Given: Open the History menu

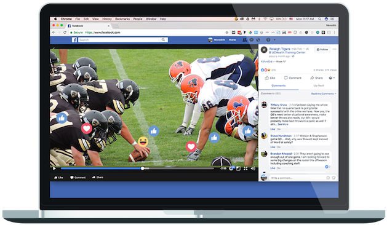Looking at the screenshot, I should point(107,18).
